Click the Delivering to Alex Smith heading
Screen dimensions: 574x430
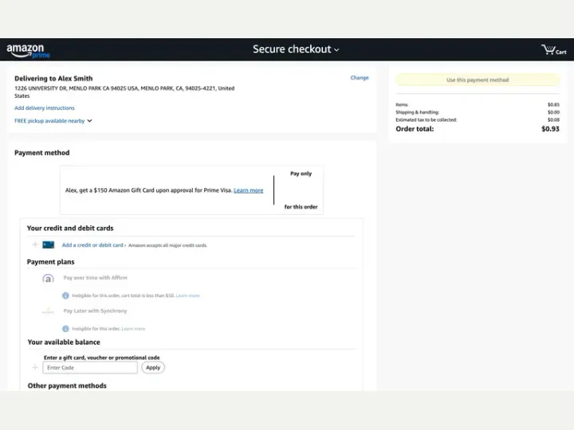tap(53, 78)
